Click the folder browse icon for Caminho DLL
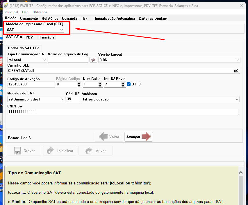Screen dimensions: 248x205 (x=236, y=71)
